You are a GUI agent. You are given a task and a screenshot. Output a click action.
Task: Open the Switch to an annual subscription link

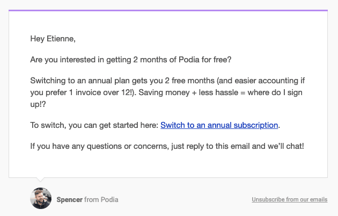point(219,125)
